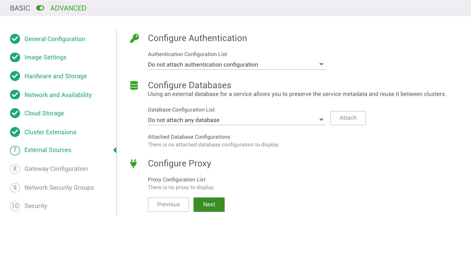Select the Security step in the sidebar
The width and height of the screenshot is (471, 264).
point(36,206)
